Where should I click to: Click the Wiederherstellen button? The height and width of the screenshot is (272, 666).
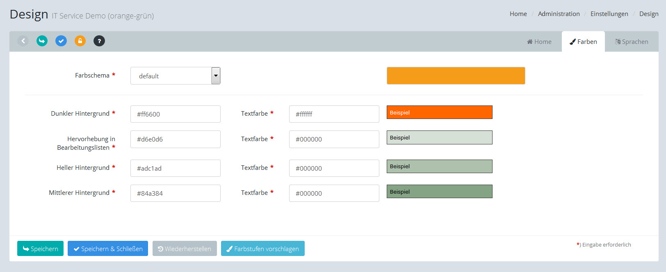coord(185,249)
